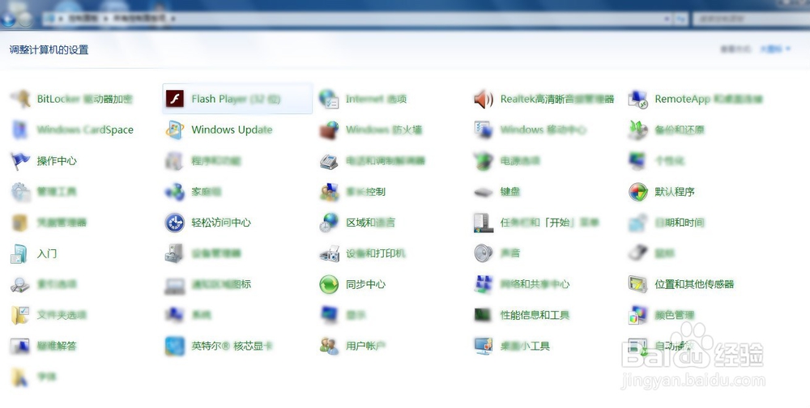Open the Windows Update icon
This screenshot has width=810, height=408.
tap(175, 130)
